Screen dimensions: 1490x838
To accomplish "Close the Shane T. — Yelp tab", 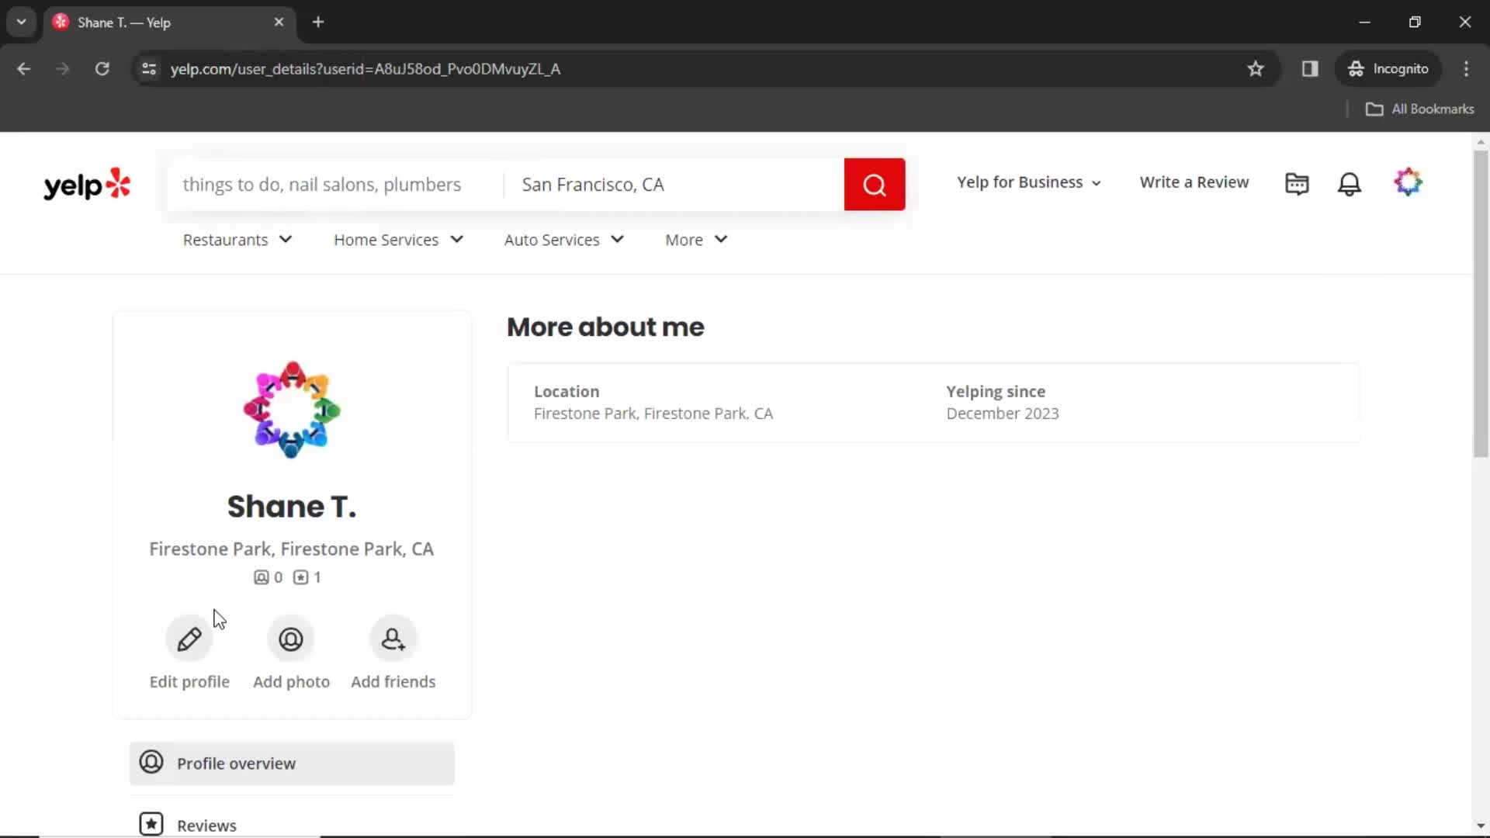I will click(279, 22).
